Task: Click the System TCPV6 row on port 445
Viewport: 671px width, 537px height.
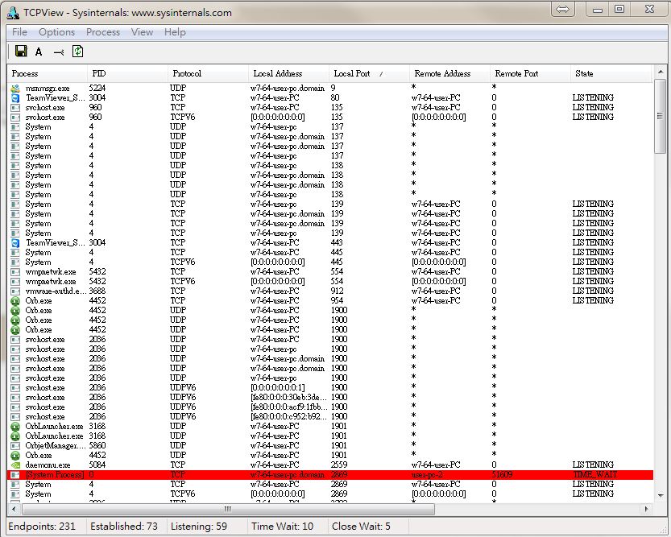Action: tap(330, 262)
